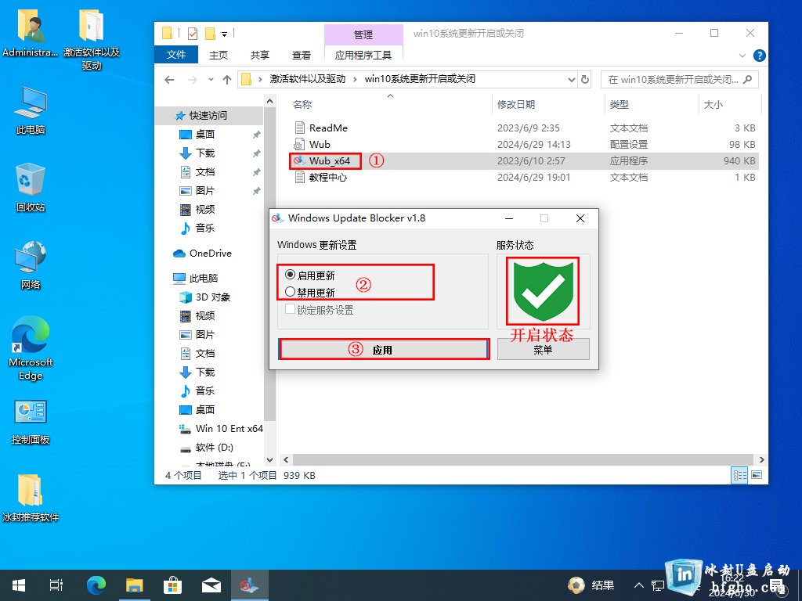Click the breadcrumb arrow after 激活软件以及驱动
Viewport: 802px width, 601px height.
pyautogui.click(x=355, y=79)
